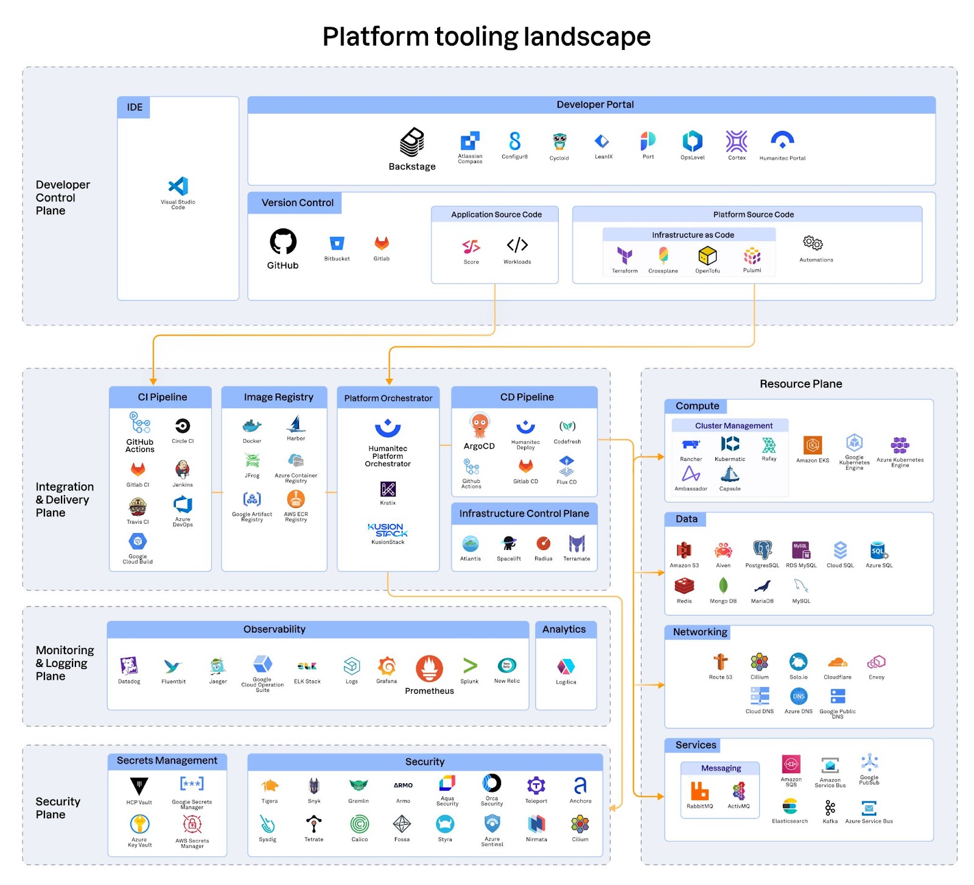
Task: Select the Humanitec Platform Orchestrator logo
Action: coord(388,428)
